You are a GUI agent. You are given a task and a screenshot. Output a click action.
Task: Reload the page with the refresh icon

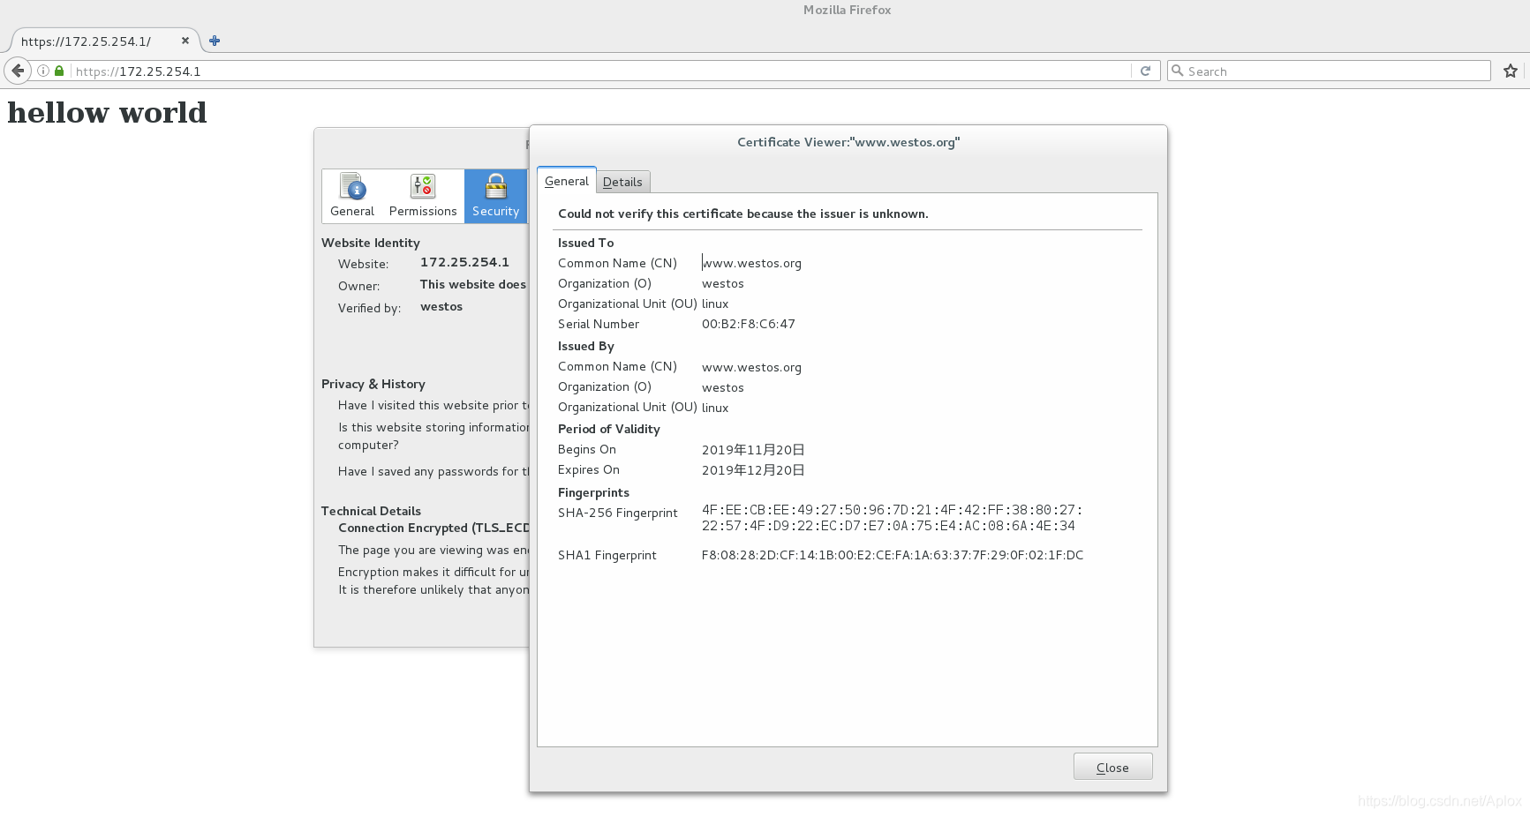tap(1145, 71)
